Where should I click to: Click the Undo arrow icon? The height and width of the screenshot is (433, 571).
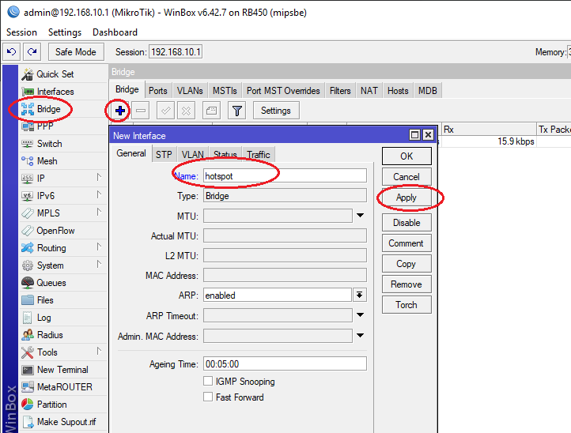pyautogui.click(x=12, y=52)
